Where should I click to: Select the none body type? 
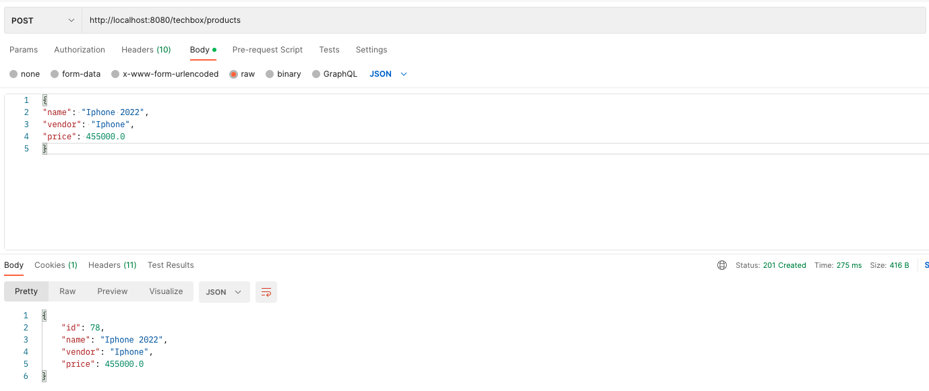24,74
